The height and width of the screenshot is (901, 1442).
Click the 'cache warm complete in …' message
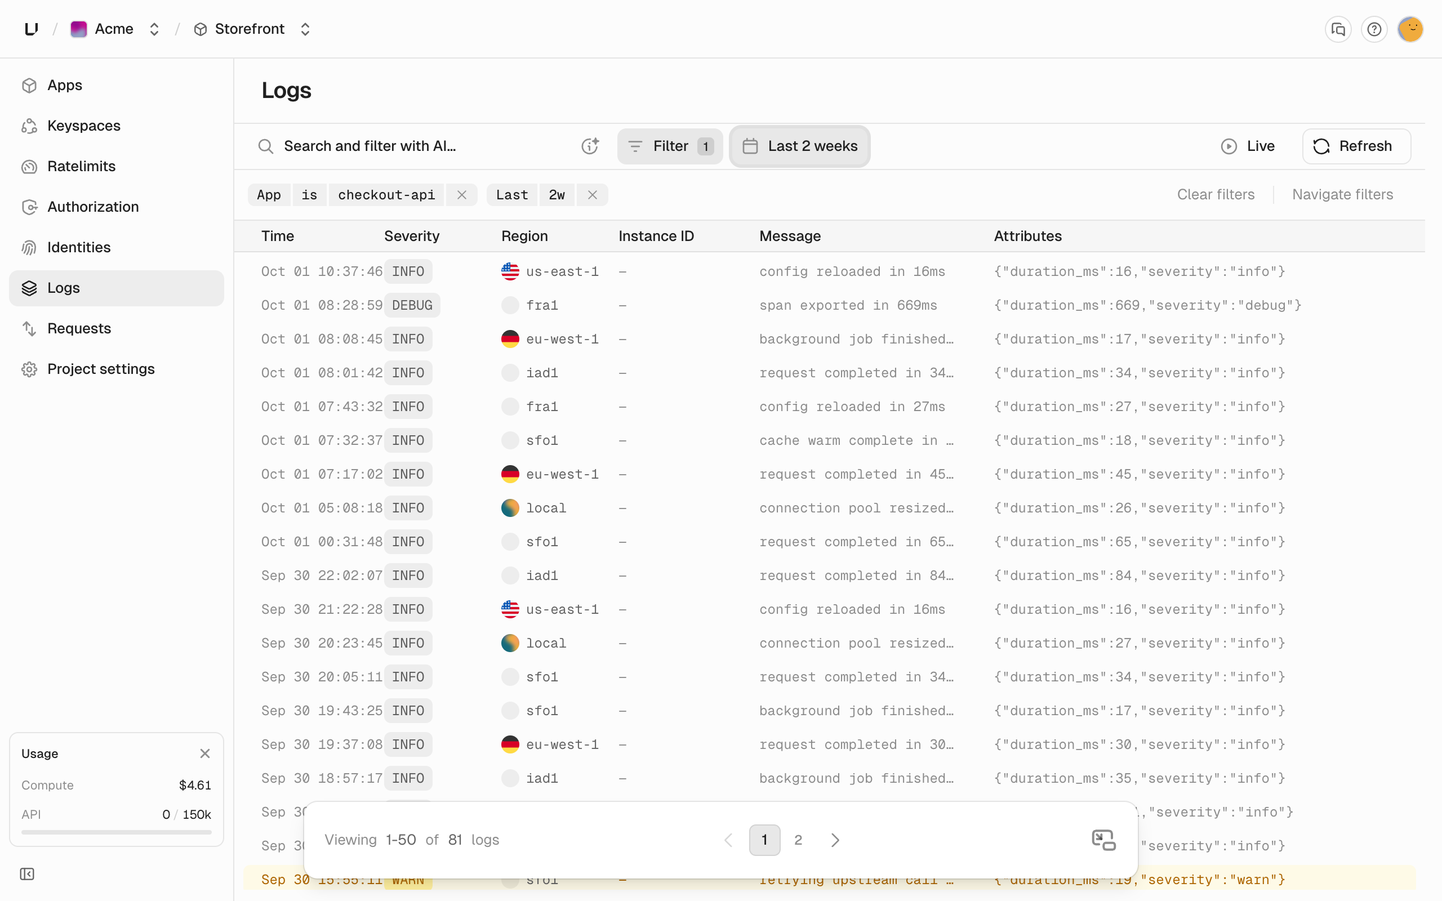(856, 440)
